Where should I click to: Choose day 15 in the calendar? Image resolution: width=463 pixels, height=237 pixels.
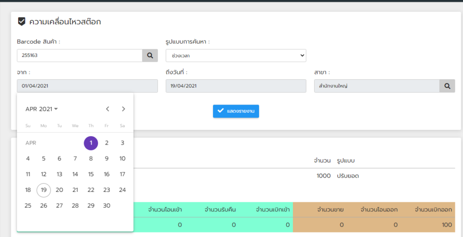[91, 174]
